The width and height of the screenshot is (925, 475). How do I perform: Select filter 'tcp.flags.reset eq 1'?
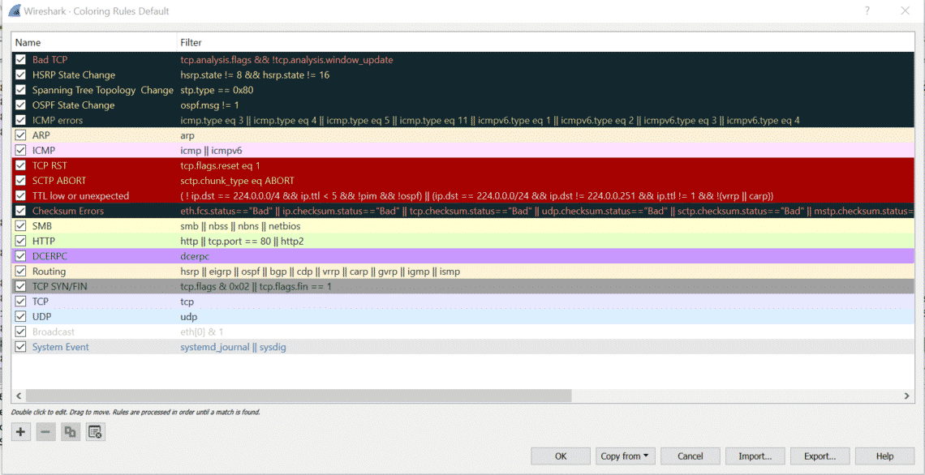pyautogui.click(x=220, y=165)
